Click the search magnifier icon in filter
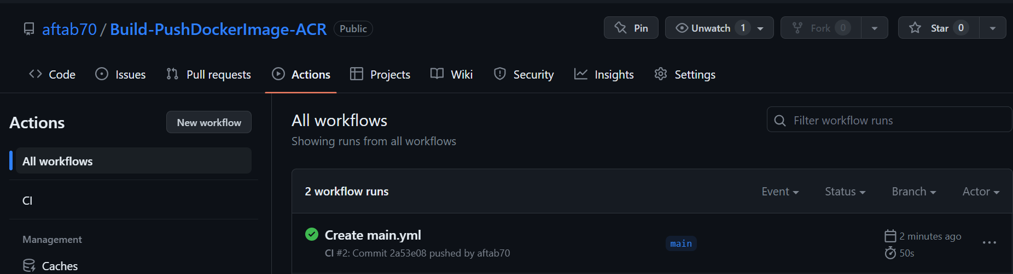Screen dimensions: 1013x274 pyautogui.click(x=780, y=121)
